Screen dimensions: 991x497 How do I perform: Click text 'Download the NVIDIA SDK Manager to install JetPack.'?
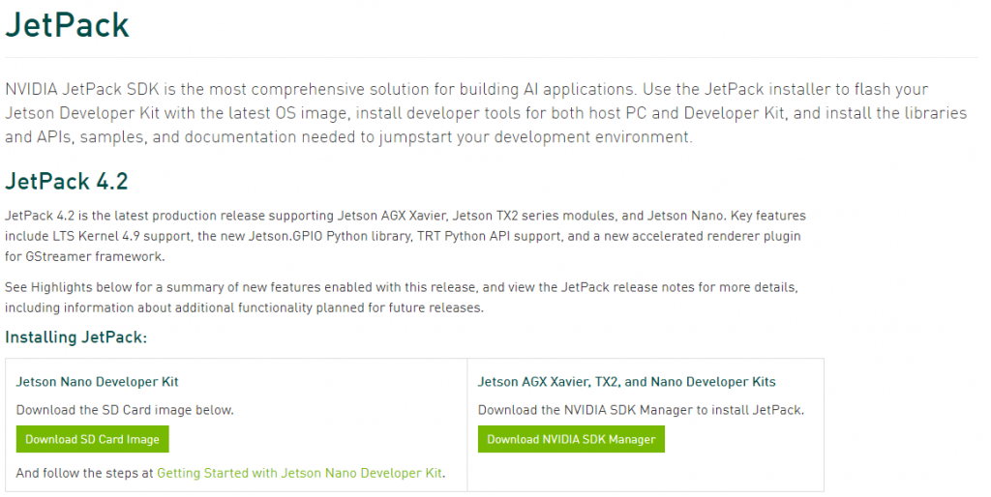tap(641, 410)
